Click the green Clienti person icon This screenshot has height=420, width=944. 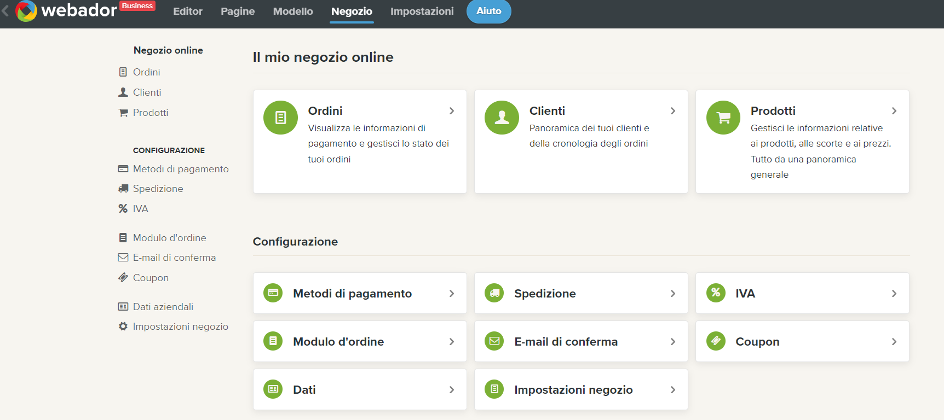coord(502,118)
